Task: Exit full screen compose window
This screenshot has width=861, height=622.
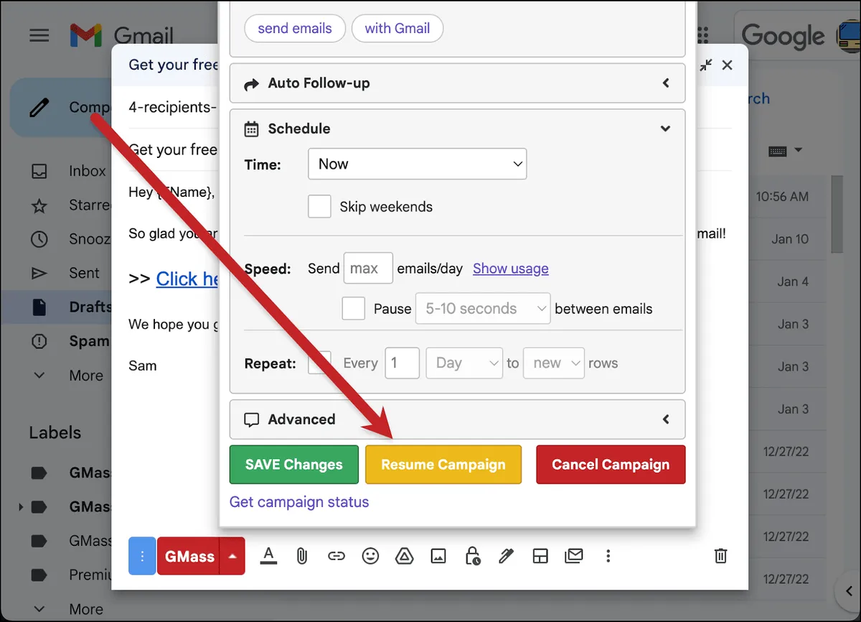Action: click(706, 65)
